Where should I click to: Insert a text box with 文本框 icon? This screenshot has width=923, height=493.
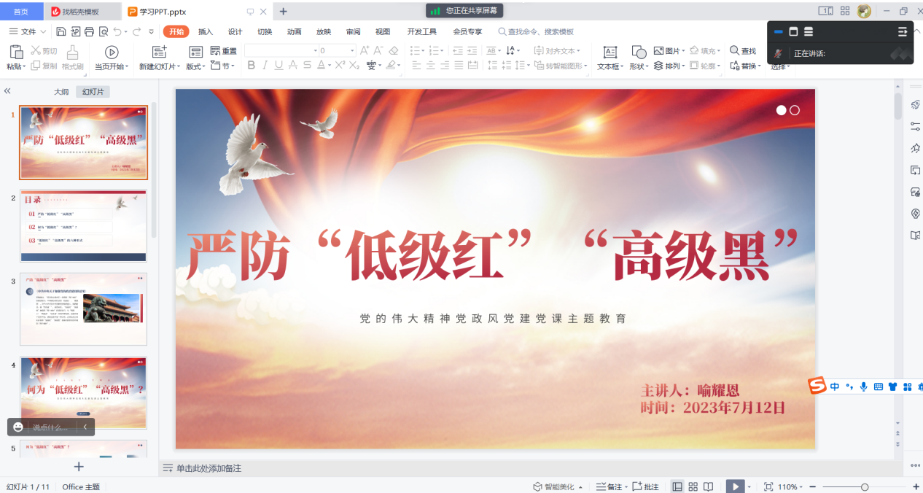tap(610, 52)
